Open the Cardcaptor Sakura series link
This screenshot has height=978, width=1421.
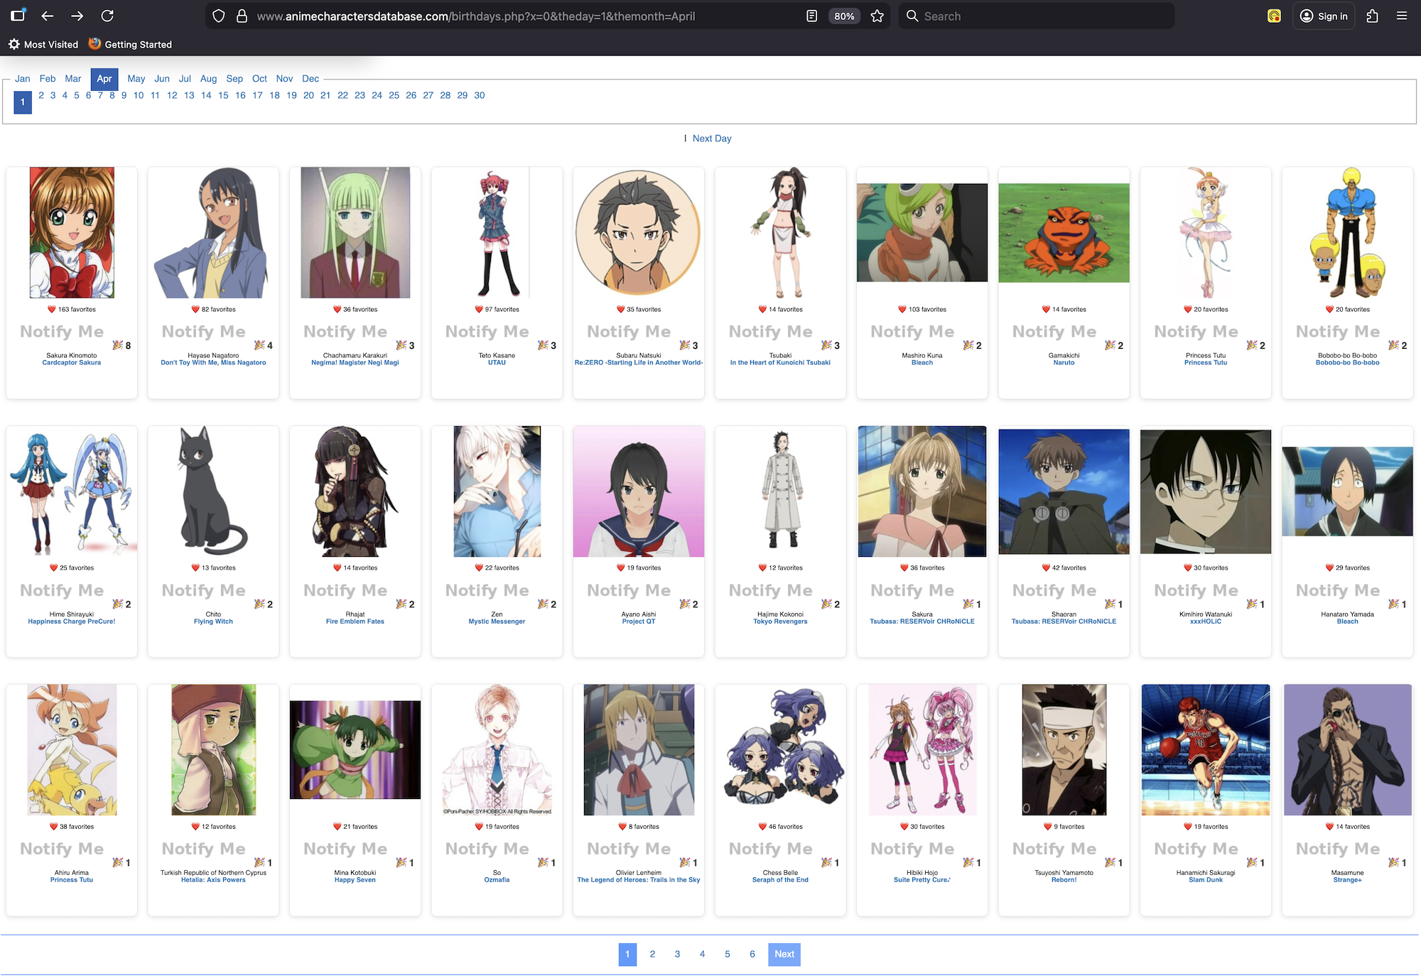(71, 363)
